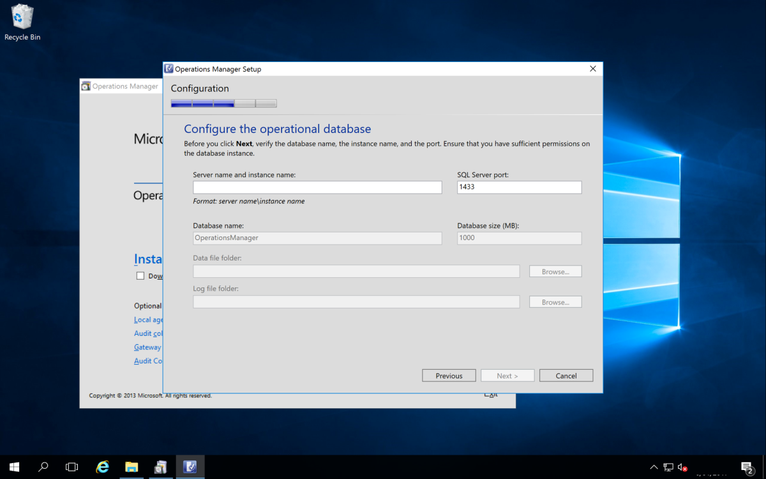This screenshot has height=479, width=766.
Task: Launch Internet Explorer from the taskbar
Action: [102, 467]
